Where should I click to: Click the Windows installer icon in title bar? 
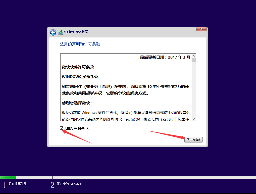click(x=60, y=32)
